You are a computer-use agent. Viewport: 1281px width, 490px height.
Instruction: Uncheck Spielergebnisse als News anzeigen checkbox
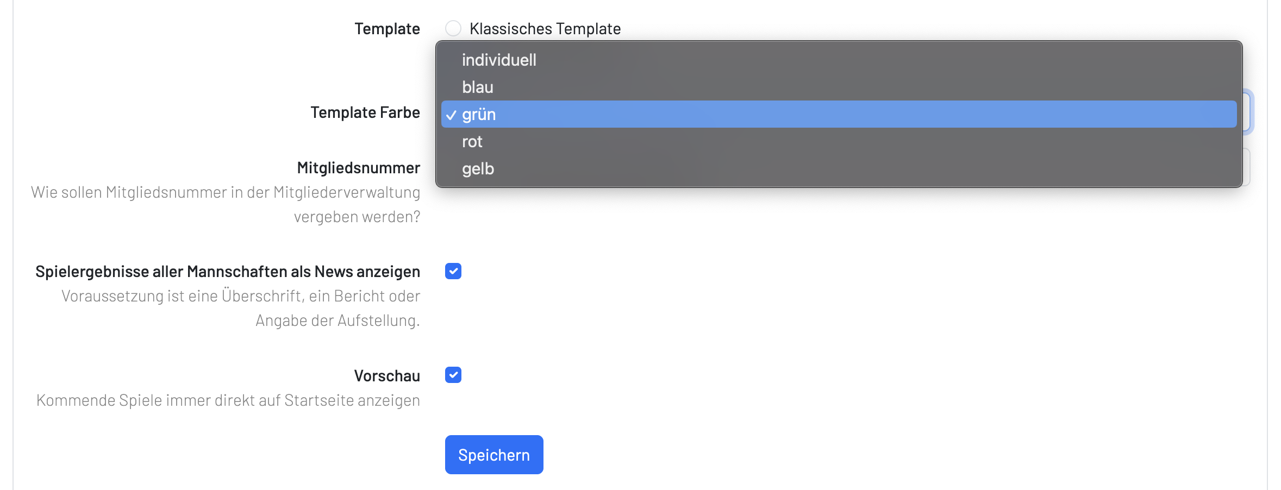click(453, 271)
